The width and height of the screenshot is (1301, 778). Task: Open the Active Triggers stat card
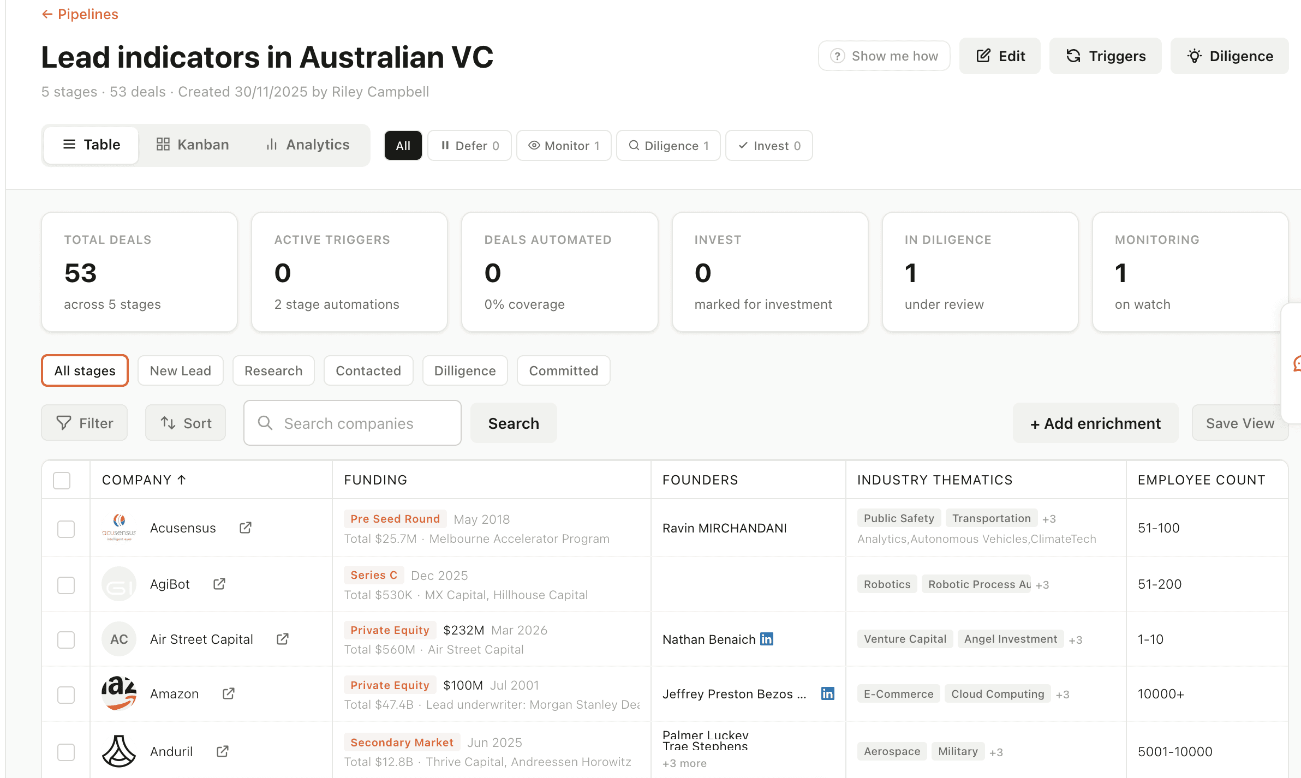pyautogui.click(x=350, y=272)
